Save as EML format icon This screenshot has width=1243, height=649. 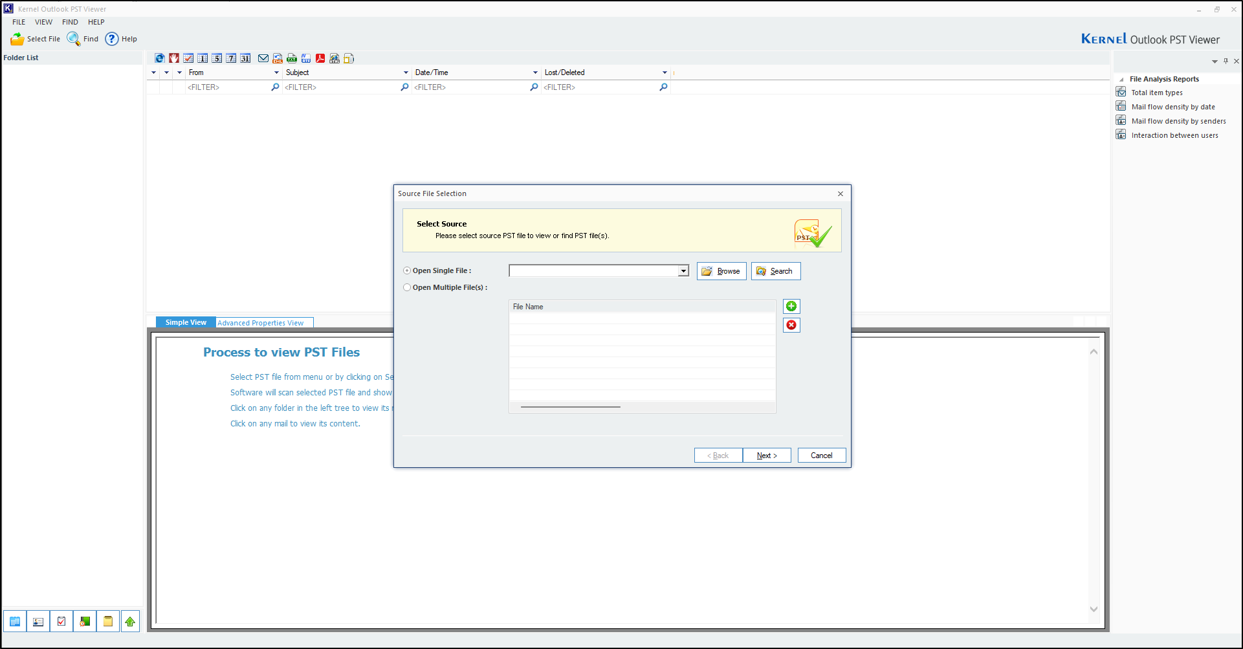[278, 58]
